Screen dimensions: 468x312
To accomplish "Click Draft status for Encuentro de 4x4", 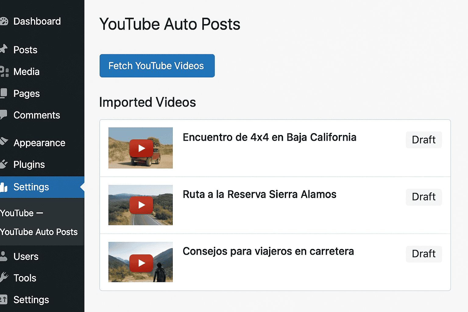I will click(x=424, y=140).
